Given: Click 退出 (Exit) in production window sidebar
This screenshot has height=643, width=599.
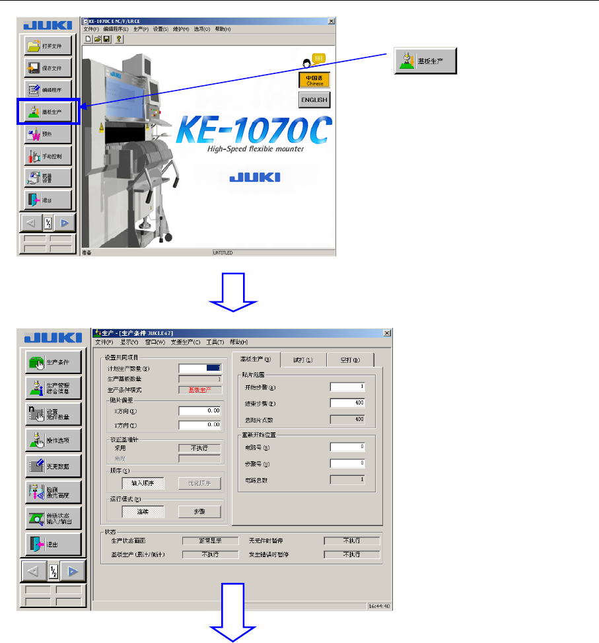Looking at the screenshot, I should 53,544.
